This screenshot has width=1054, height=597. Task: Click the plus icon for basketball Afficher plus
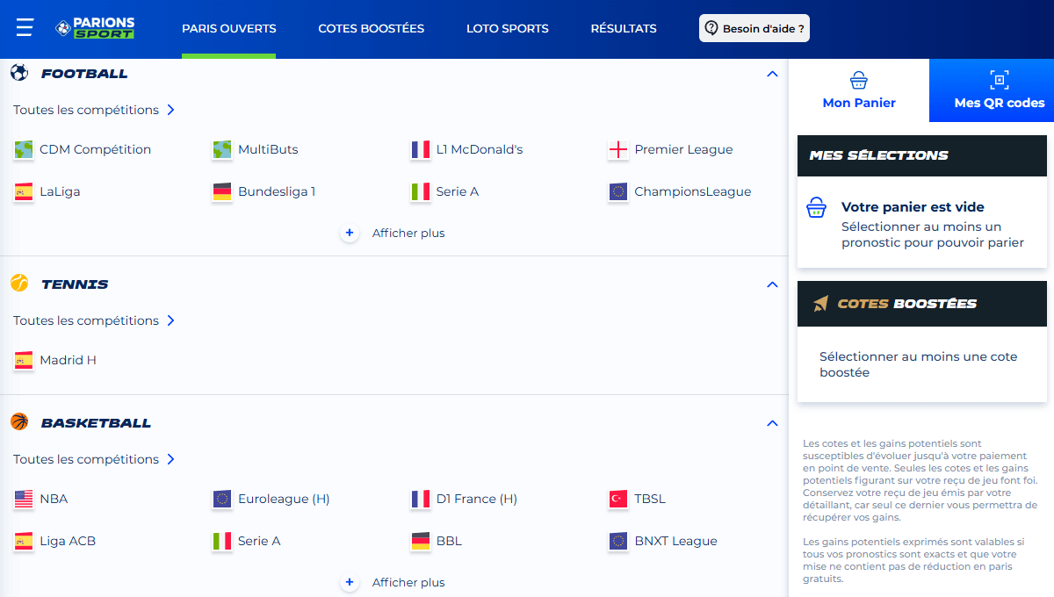[350, 582]
